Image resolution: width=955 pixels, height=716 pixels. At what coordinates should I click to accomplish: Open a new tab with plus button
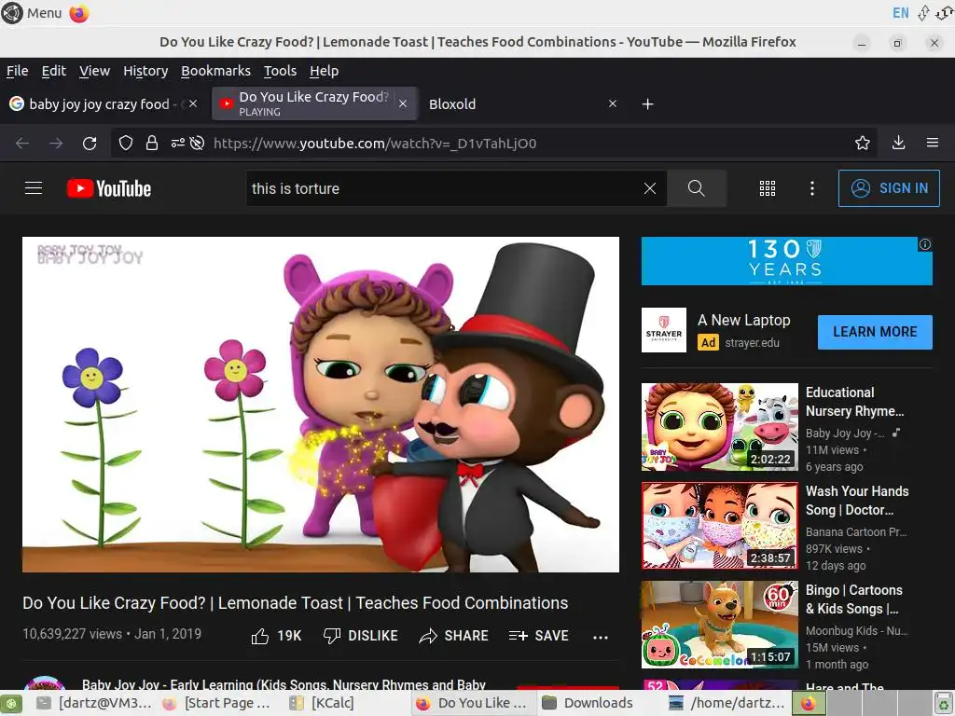[648, 104]
